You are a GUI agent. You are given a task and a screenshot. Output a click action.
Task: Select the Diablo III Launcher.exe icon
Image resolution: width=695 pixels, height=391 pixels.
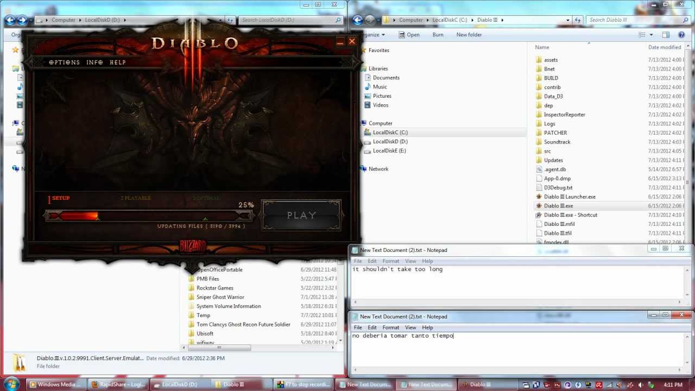[539, 197]
